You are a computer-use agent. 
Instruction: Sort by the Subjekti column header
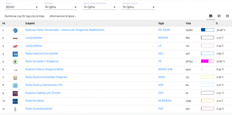tap(30, 23)
